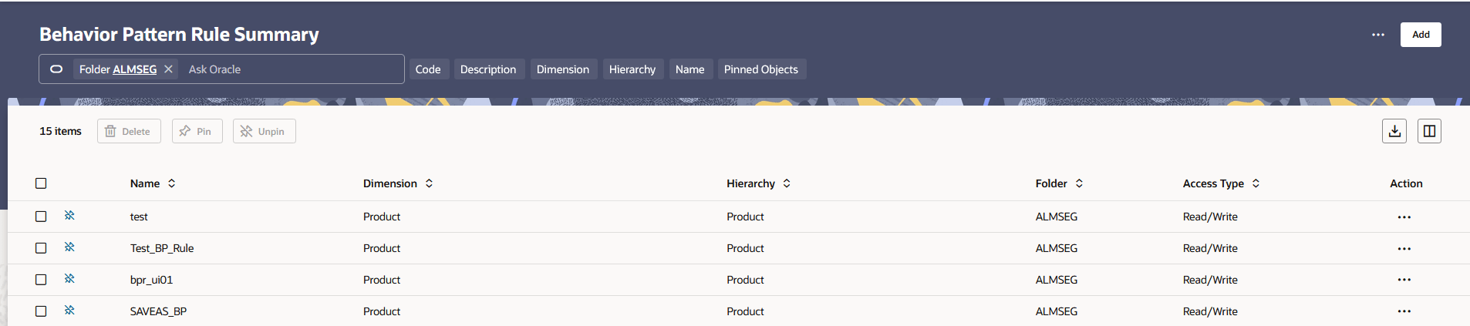Select the checkbox for test row
This screenshot has height=326, width=1470.
click(41, 217)
